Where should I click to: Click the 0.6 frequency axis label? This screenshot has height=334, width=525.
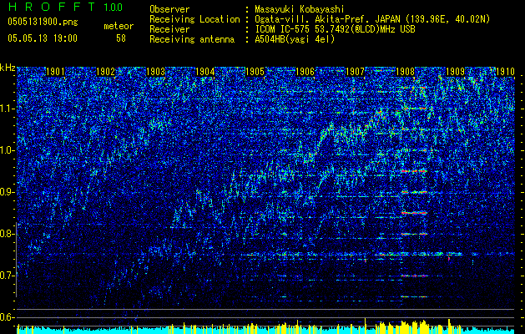(x=7, y=317)
